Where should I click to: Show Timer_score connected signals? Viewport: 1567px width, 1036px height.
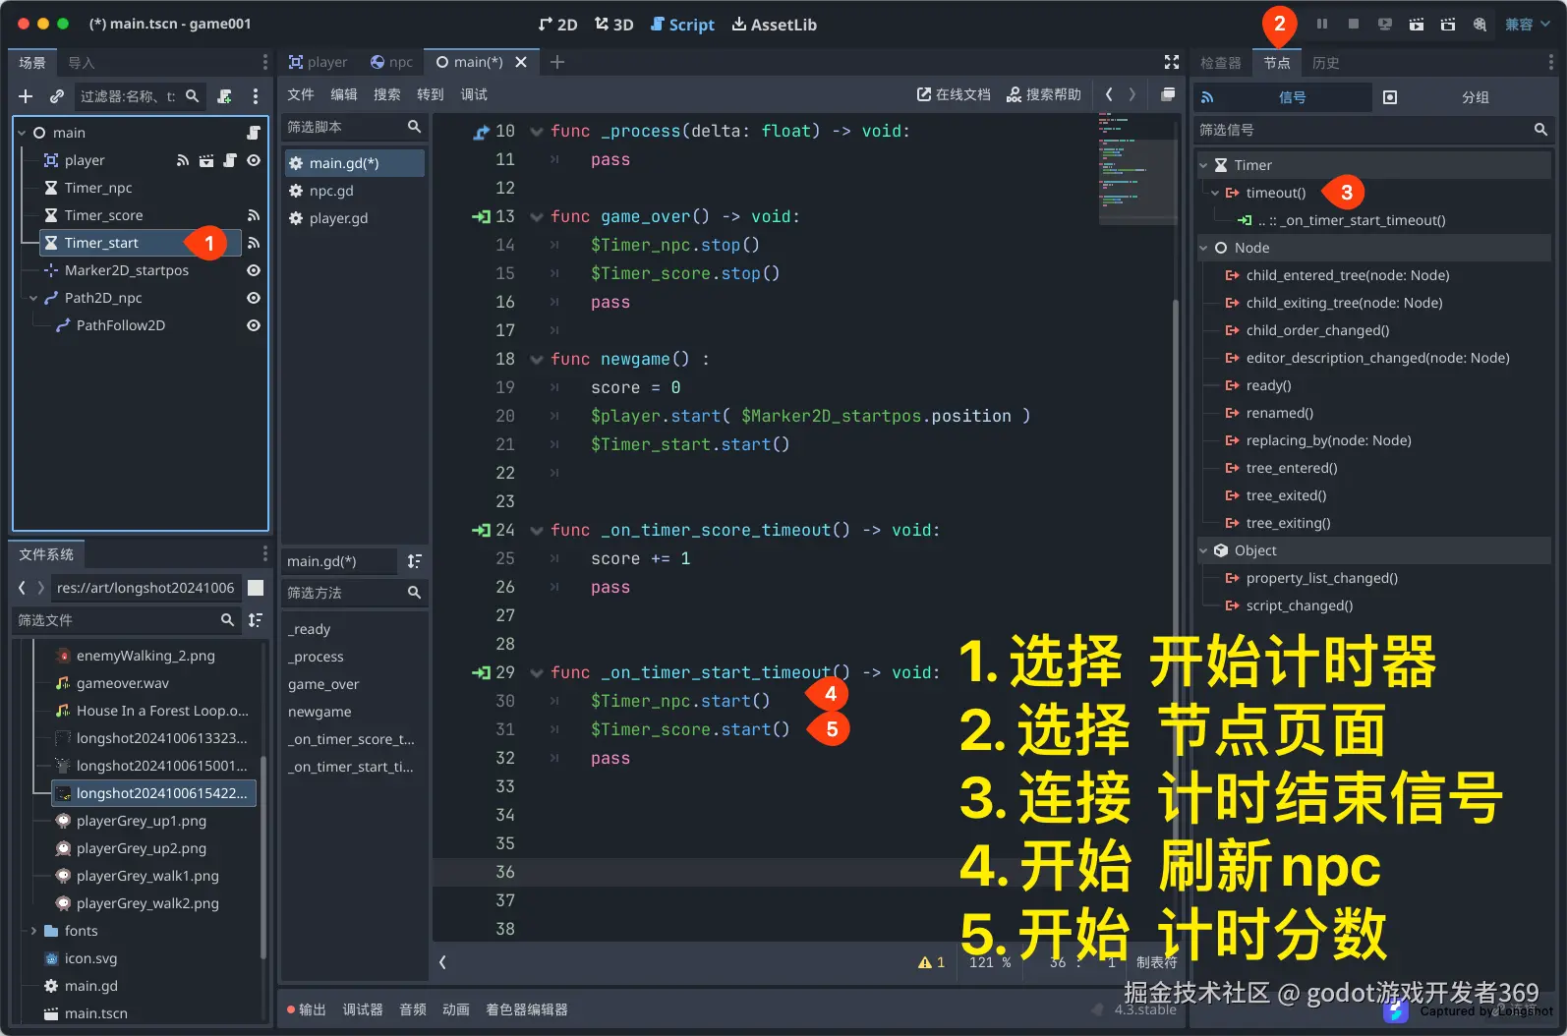254,215
